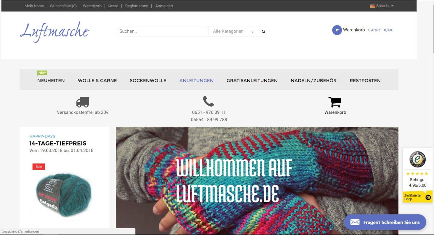Image resolution: width=434 pixels, height=235 pixels.
Task: Click the Vom 19.03.2018 bis 01.04.2018 date text
Action: 61,150
